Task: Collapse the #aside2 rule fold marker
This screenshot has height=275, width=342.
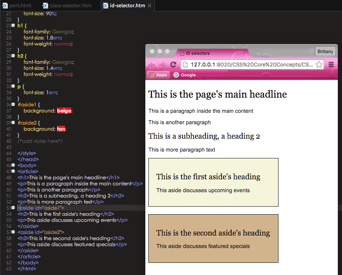Action: (x=13, y=123)
